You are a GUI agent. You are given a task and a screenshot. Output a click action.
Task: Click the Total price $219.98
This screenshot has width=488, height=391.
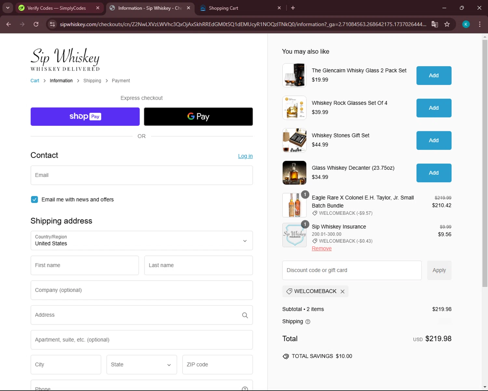(x=438, y=339)
